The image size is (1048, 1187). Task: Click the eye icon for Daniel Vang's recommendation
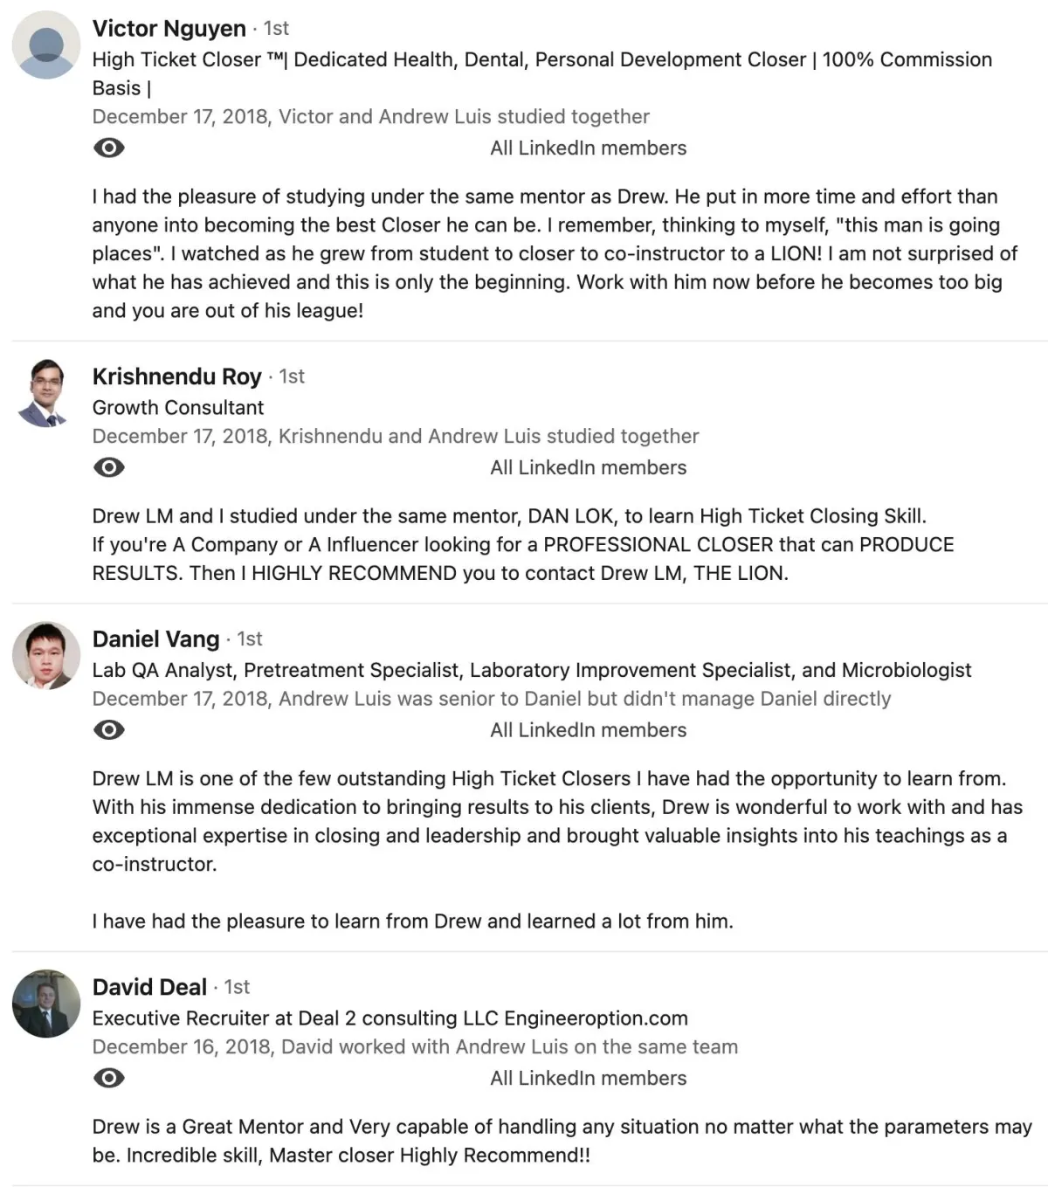coord(108,730)
